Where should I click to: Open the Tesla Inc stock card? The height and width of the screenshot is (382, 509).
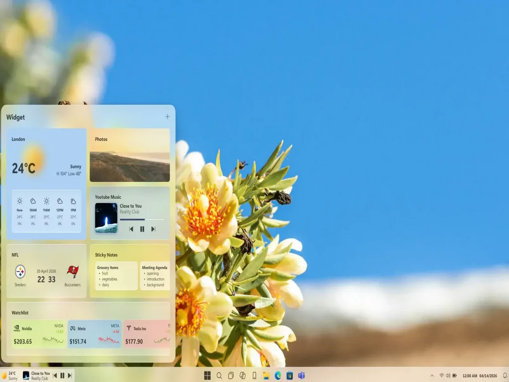[x=147, y=334]
